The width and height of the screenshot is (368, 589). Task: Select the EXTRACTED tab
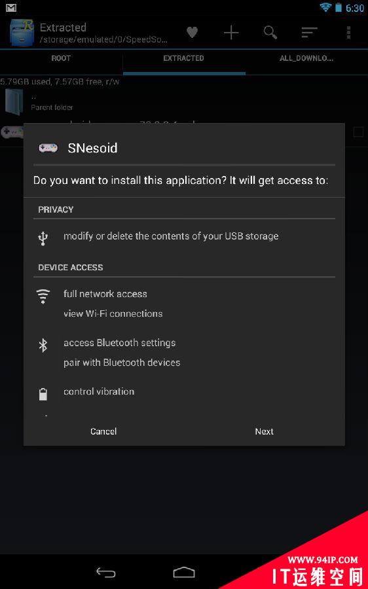pos(184,58)
